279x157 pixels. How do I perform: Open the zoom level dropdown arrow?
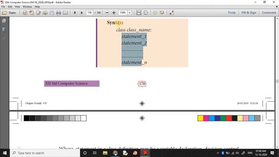[130, 13]
